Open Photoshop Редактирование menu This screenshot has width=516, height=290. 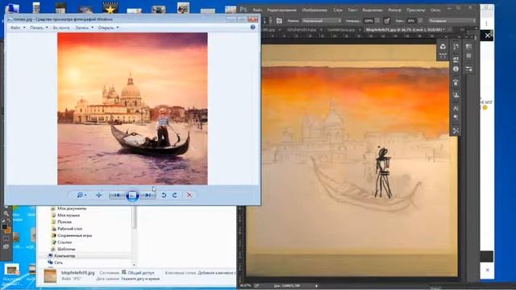click(x=281, y=10)
